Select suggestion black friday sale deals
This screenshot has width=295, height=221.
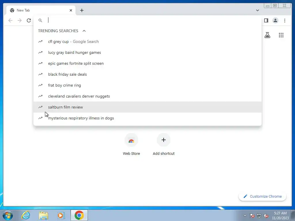(147, 74)
